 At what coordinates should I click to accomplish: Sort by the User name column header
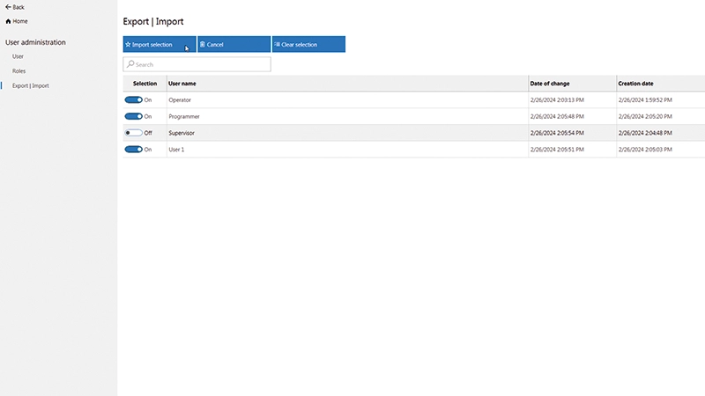click(182, 84)
